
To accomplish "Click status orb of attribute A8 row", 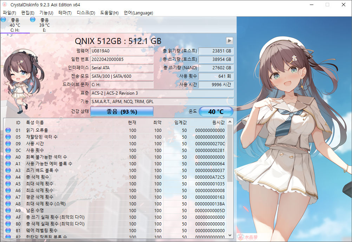I will [8, 204].
